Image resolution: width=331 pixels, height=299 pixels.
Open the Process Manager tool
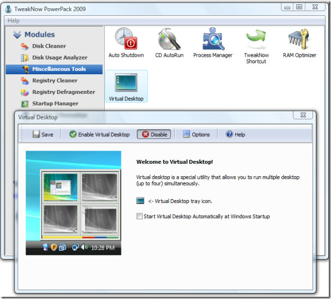coord(212,43)
